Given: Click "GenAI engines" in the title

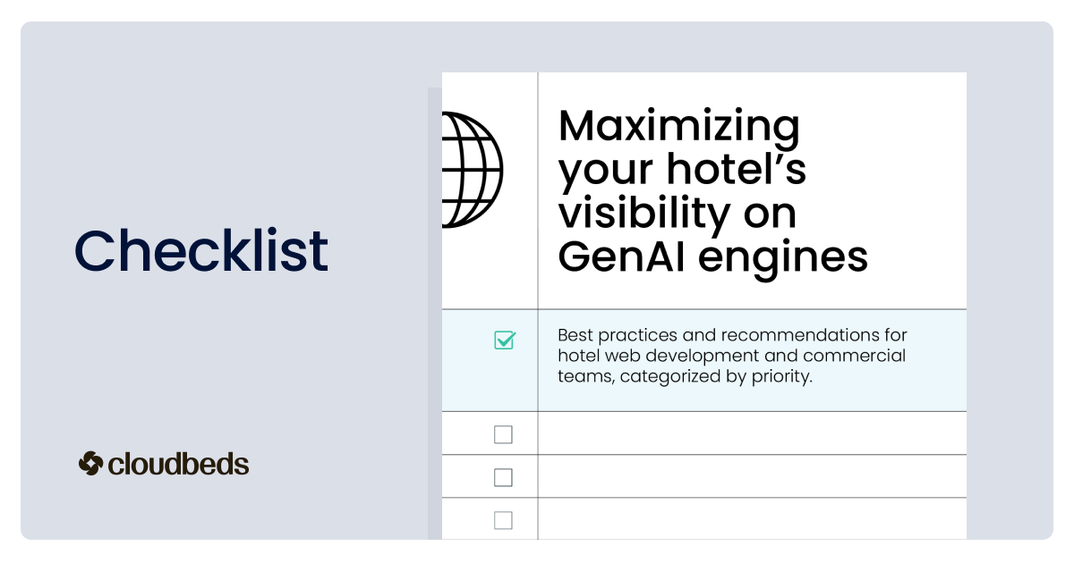Looking at the screenshot, I should (712, 256).
